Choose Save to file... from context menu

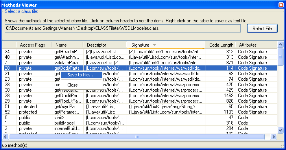pyautogui.click(x=81, y=75)
